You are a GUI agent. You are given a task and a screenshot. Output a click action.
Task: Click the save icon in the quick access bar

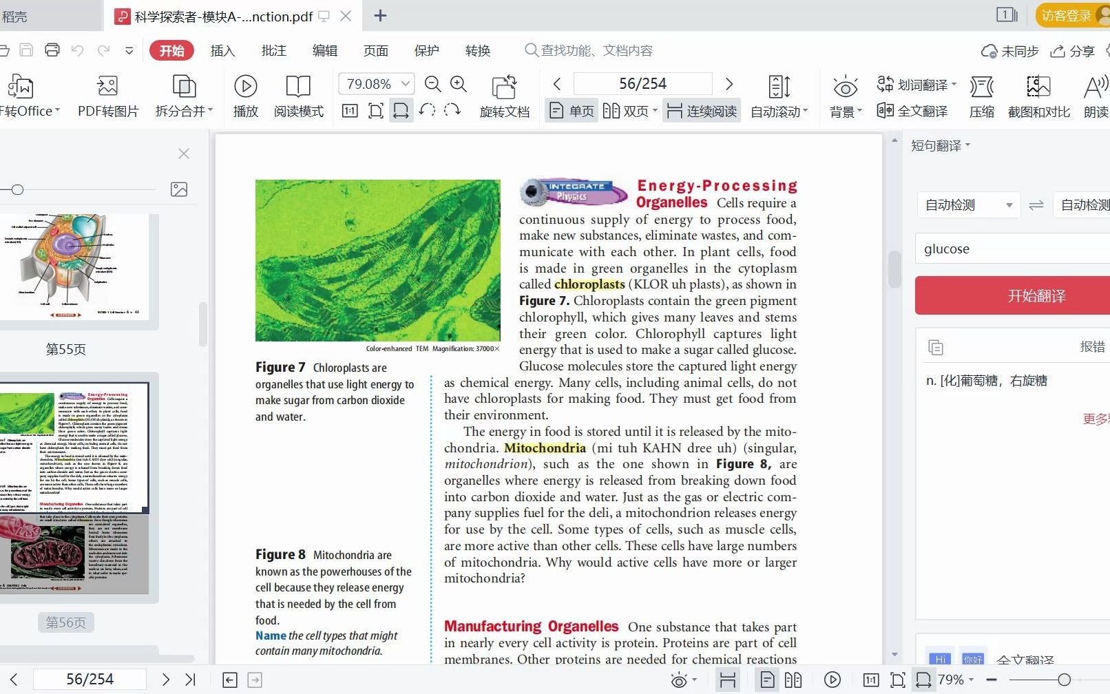(26, 50)
